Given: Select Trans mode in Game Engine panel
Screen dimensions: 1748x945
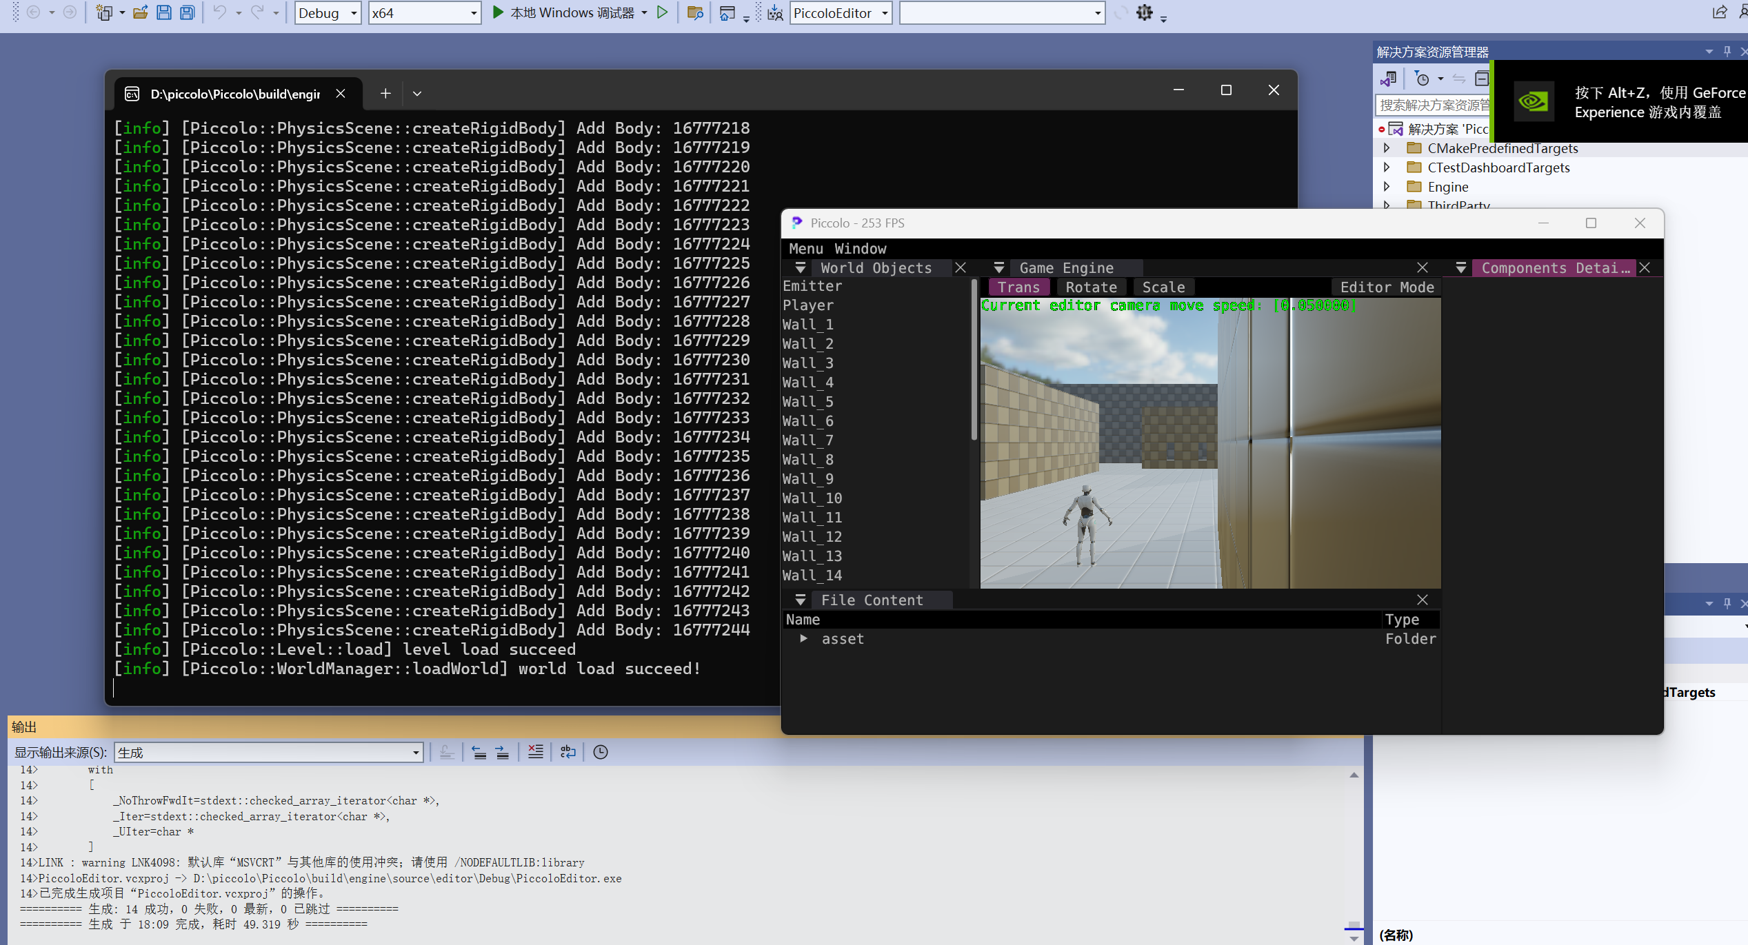Looking at the screenshot, I should (1018, 287).
